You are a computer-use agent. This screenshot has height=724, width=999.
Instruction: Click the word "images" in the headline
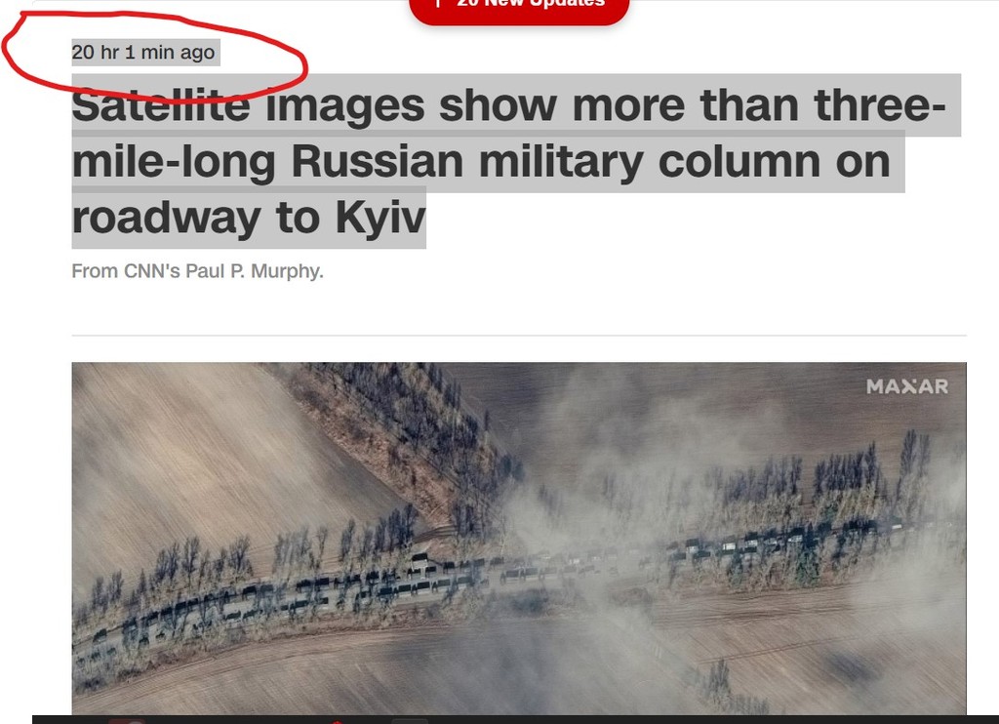click(x=344, y=105)
